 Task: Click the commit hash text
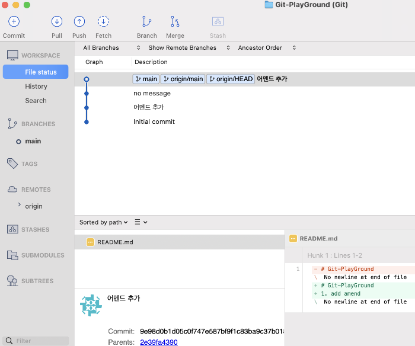coord(212,331)
